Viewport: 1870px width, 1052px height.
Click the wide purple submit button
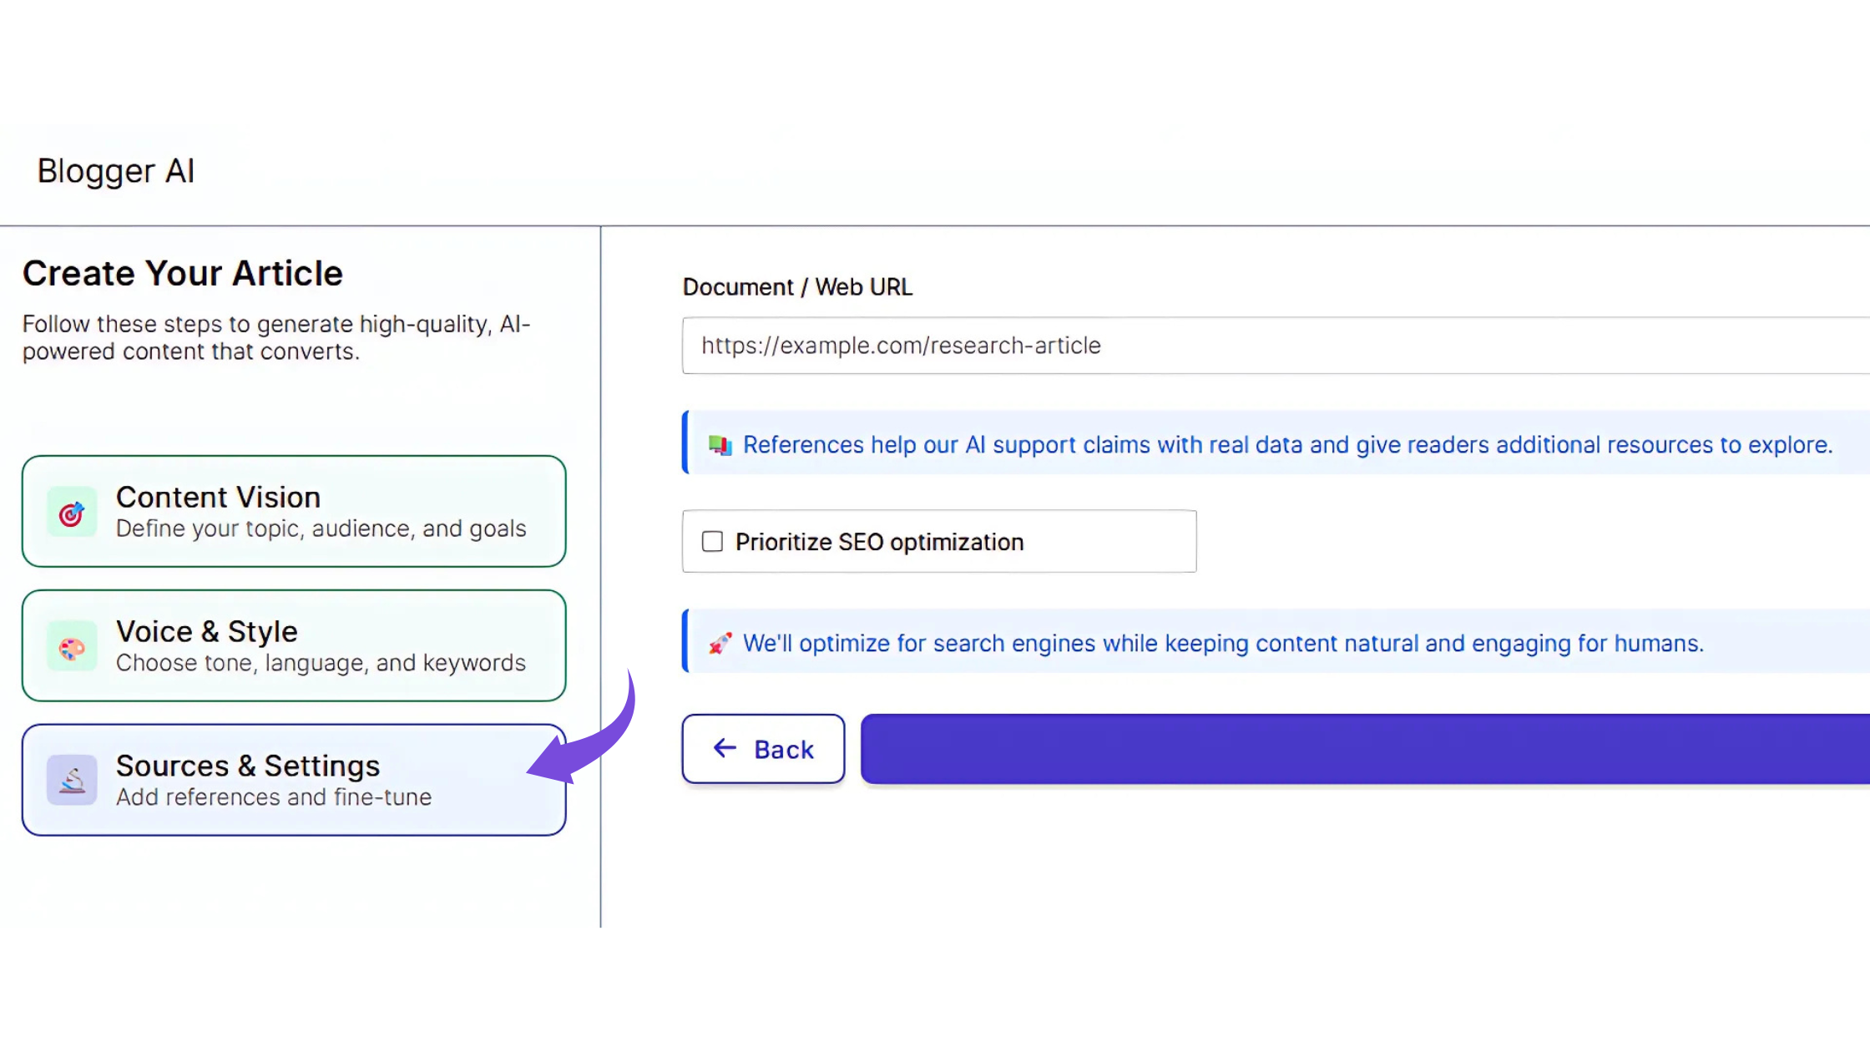click(x=1365, y=749)
